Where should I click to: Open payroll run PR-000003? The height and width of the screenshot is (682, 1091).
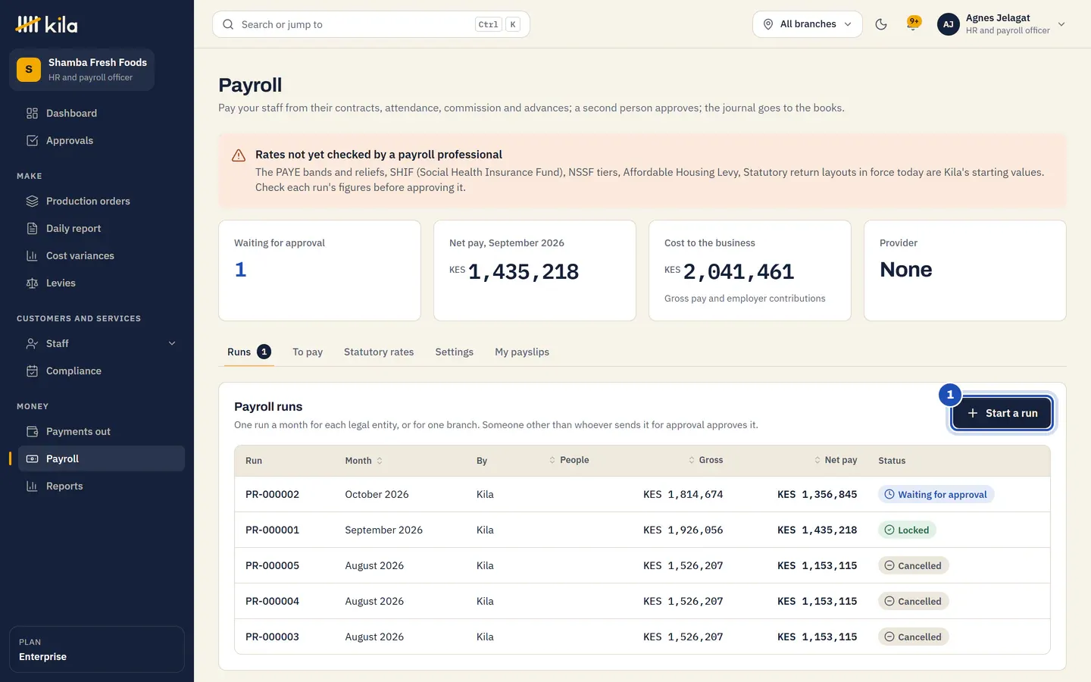click(642, 637)
